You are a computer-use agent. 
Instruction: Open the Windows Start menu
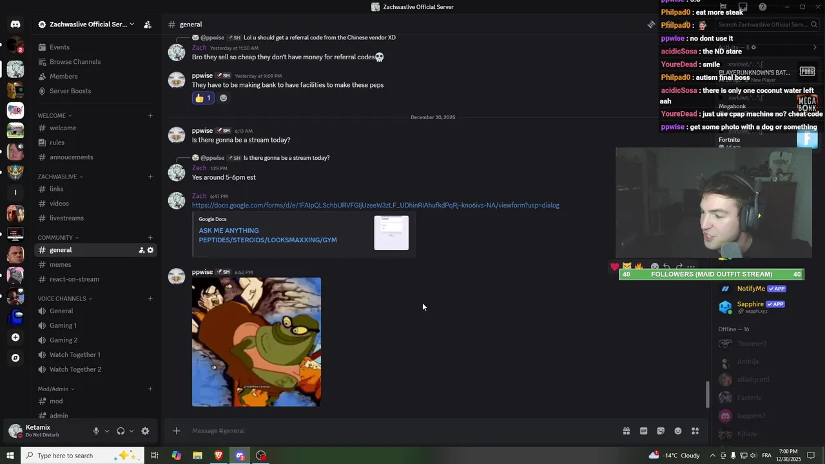coord(10,456)
